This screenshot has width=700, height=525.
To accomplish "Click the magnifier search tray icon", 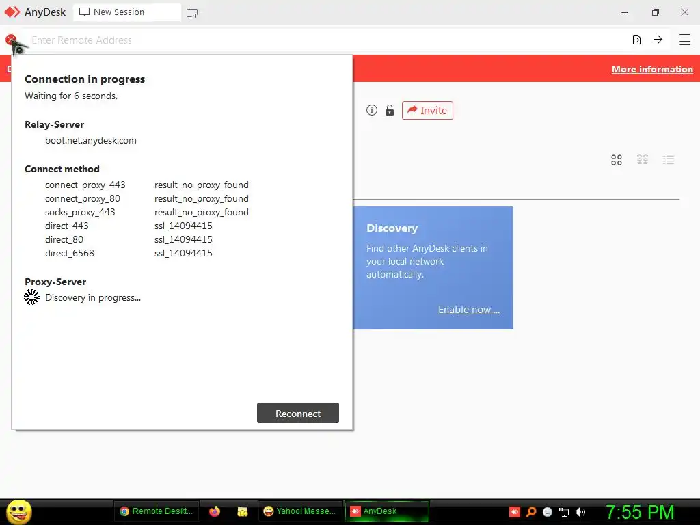I will [x=530, y=512].
